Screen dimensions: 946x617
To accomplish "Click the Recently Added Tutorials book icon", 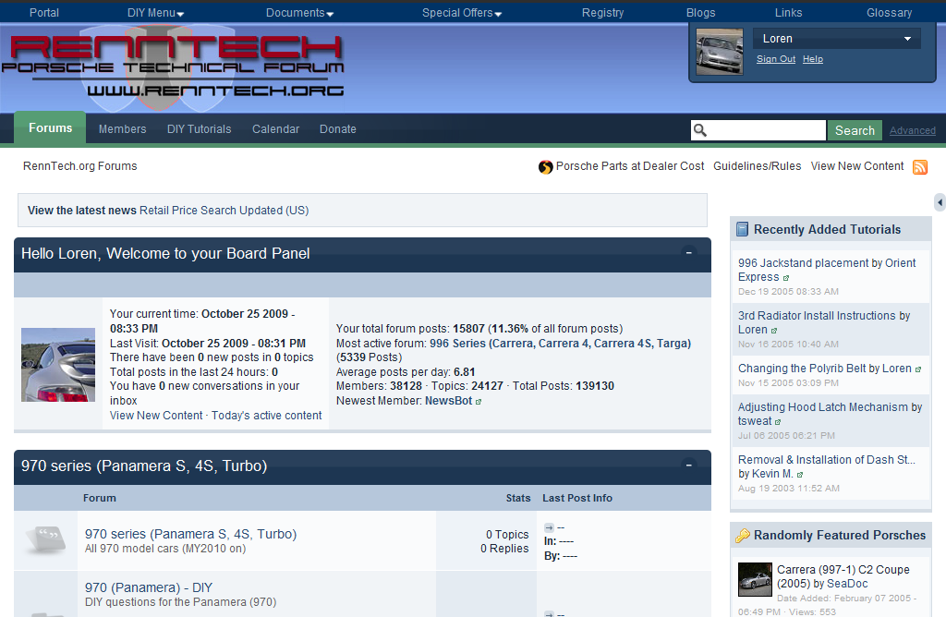I will pos(743,229).
